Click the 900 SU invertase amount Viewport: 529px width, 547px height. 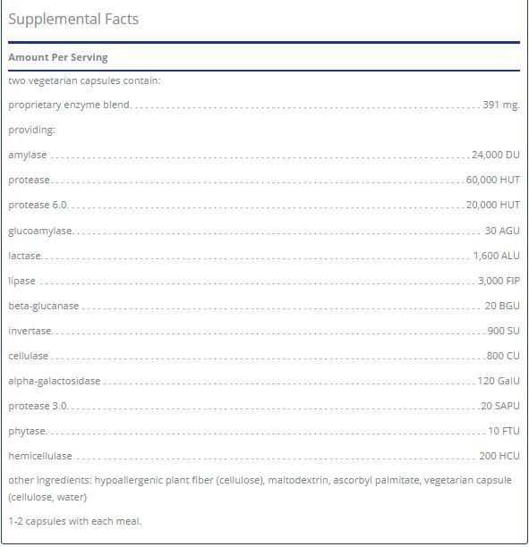[504, 331]
